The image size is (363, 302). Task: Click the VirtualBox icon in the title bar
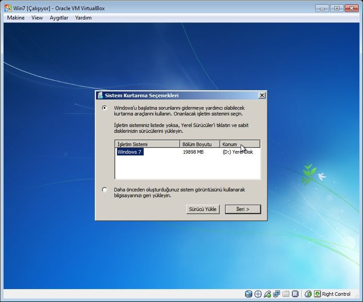pos(8,8)
